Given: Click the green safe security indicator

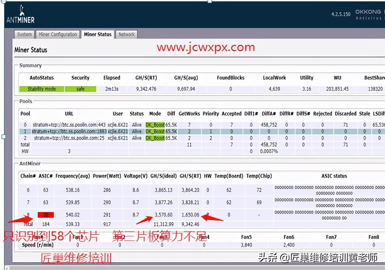Looking at the screenshot, I should [80, 89].
